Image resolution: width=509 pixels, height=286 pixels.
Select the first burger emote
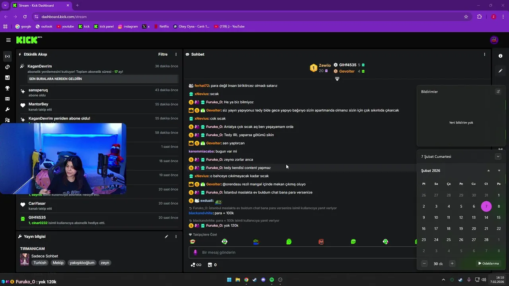(x=192, y=242)
